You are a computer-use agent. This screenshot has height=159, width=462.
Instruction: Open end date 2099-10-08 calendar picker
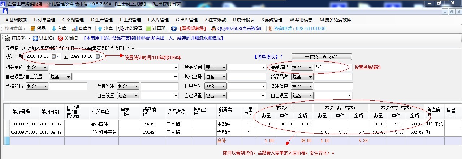point(99,57)
